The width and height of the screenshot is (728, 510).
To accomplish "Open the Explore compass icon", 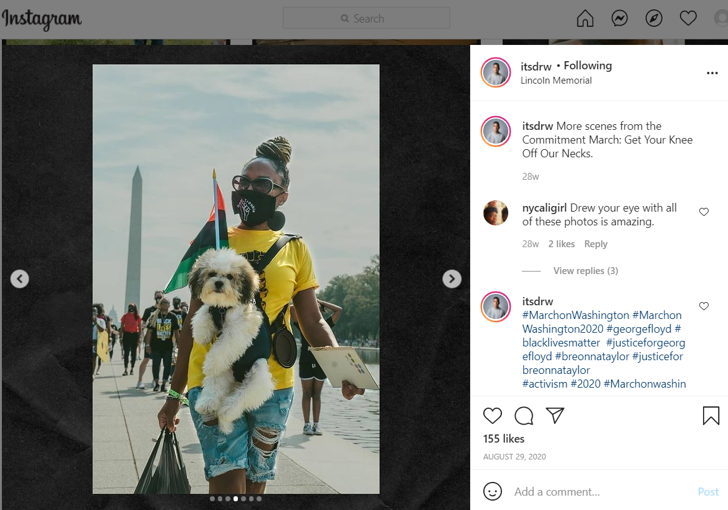I will pyautogui.click(x=654, y=19).
